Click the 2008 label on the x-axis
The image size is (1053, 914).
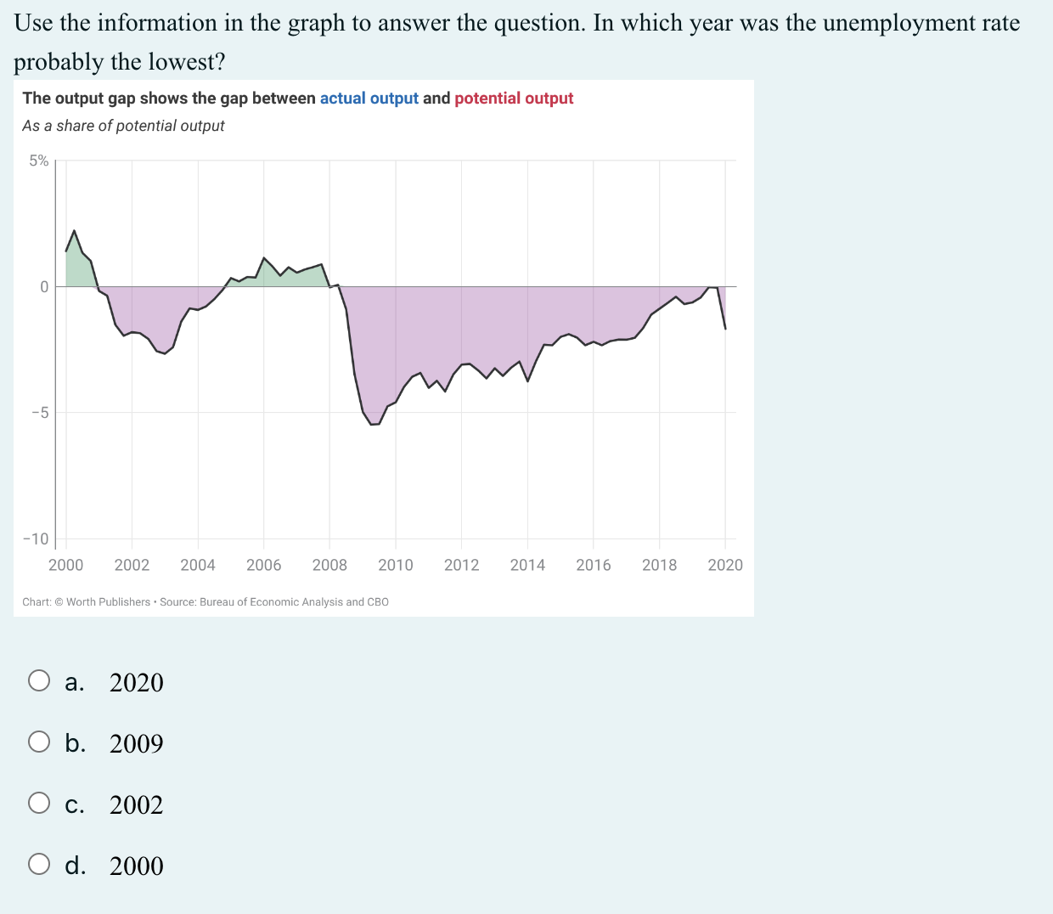[329, 565]
